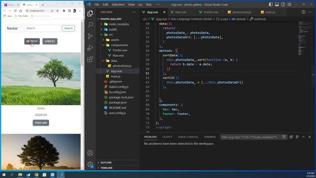Image resolution: width=316 pixels, height=178 pixels.
Task: Open the Accounts menu icon
Action: 90,153
